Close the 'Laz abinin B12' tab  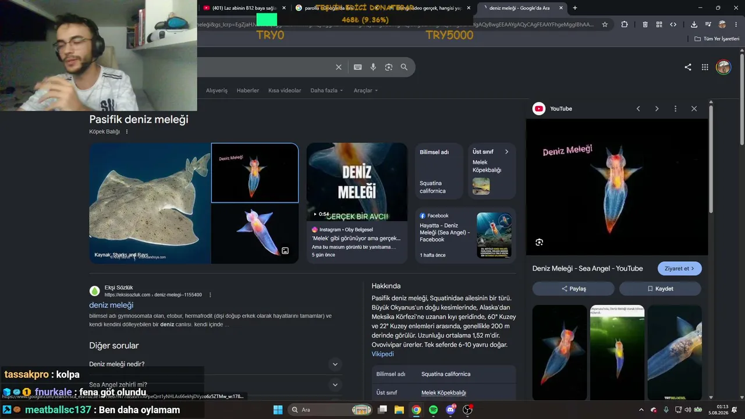(x=284, y=8)
